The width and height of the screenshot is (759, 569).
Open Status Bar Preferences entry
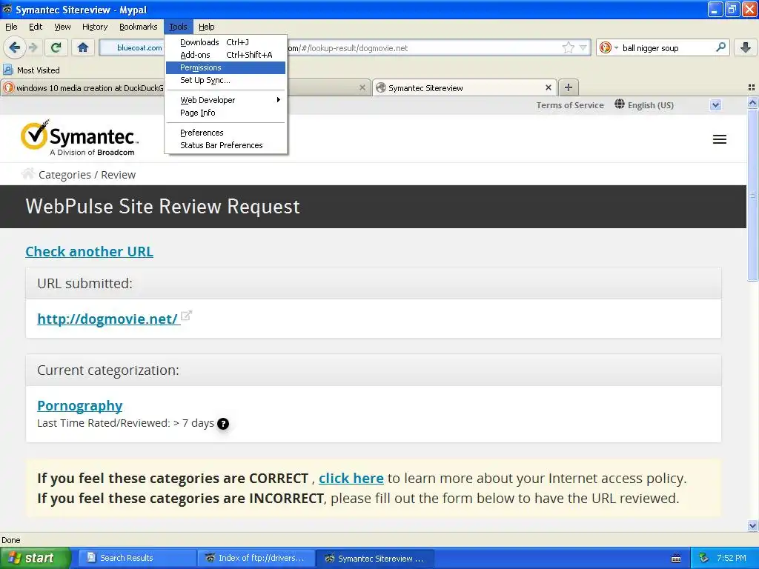(x=226, y=144)
